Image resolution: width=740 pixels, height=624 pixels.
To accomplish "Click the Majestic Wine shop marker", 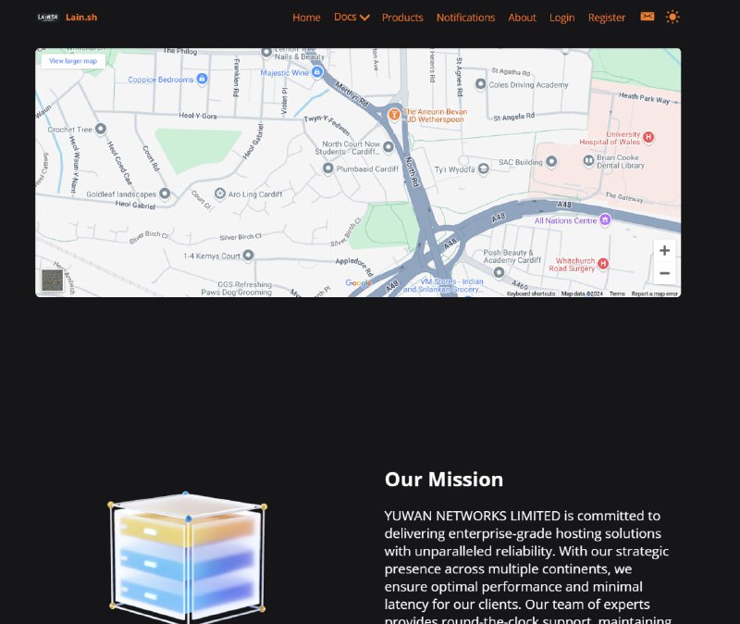I will point(317,72).
